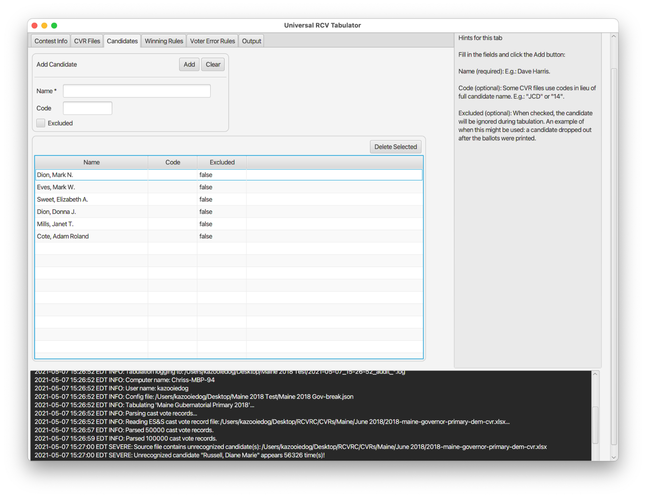Screen dimensions: 646x498
Task: Select the row for Eves, Mark W.
Action: click(x=229, y=187)
